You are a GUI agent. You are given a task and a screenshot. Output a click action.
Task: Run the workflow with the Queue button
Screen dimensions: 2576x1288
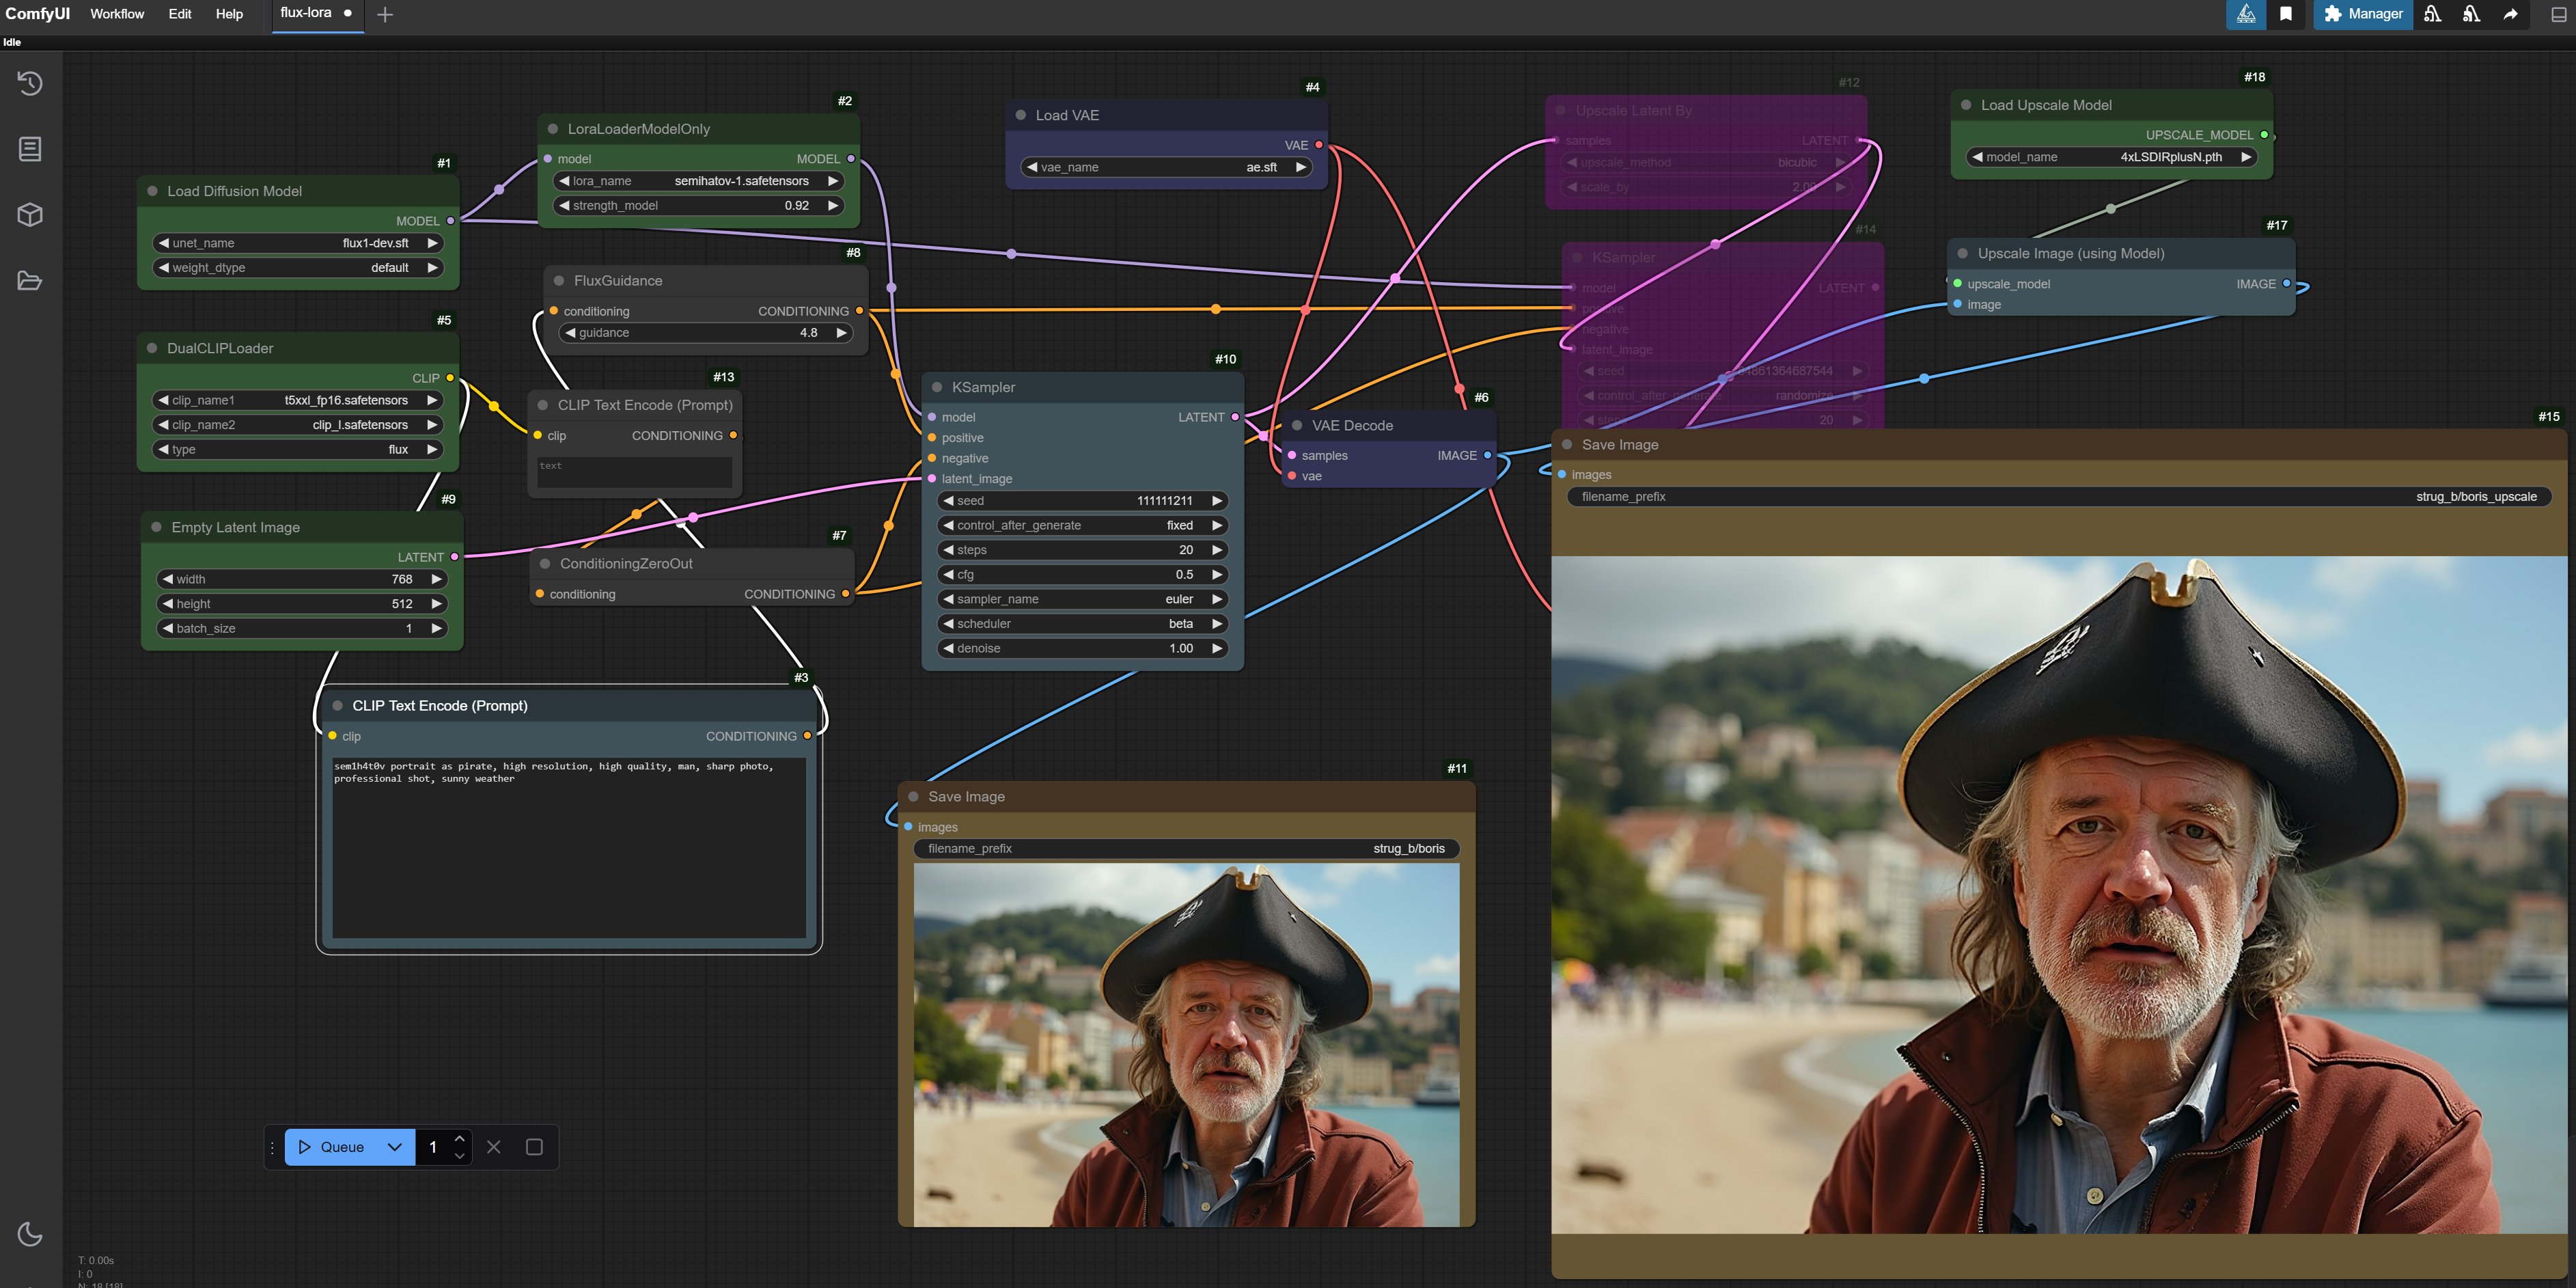[x=331, y=1147]
